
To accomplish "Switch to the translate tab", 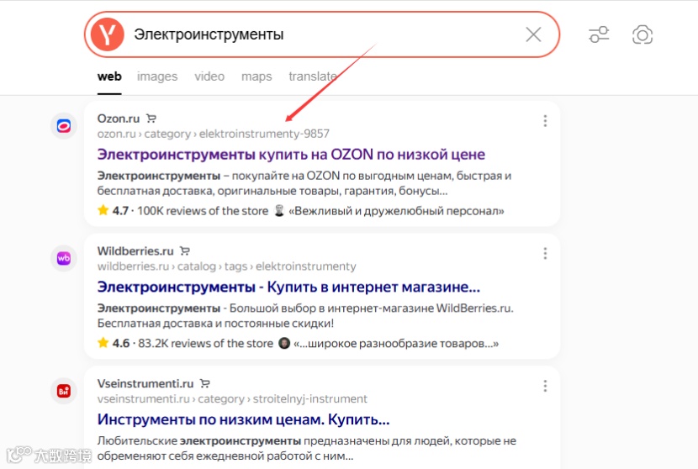I will point(313,76).
